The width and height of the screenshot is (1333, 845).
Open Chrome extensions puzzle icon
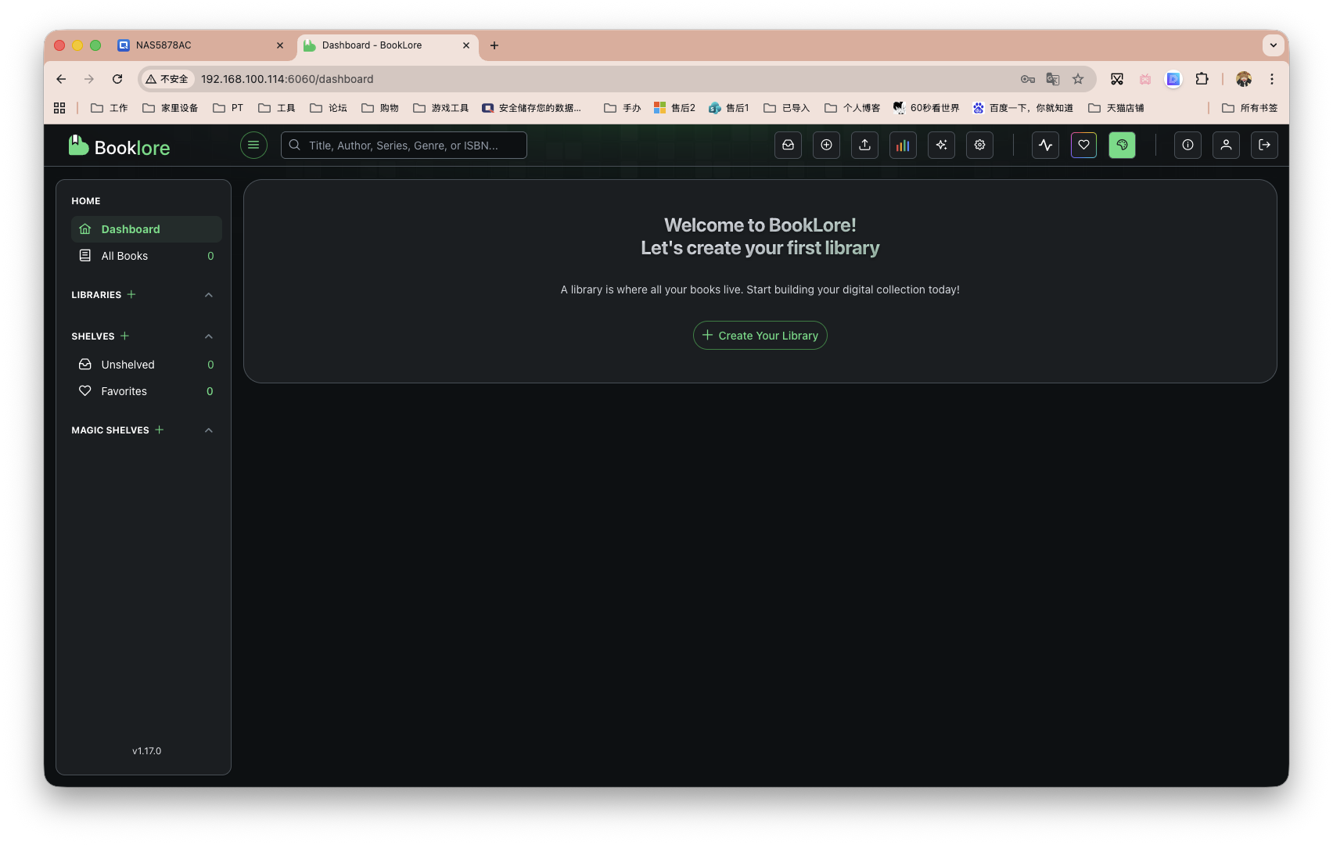1202,79
